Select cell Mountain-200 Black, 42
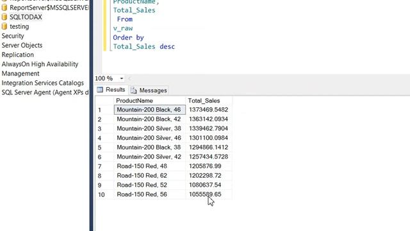The height and width of the screenshot is (231, 410). click(149, 119)
